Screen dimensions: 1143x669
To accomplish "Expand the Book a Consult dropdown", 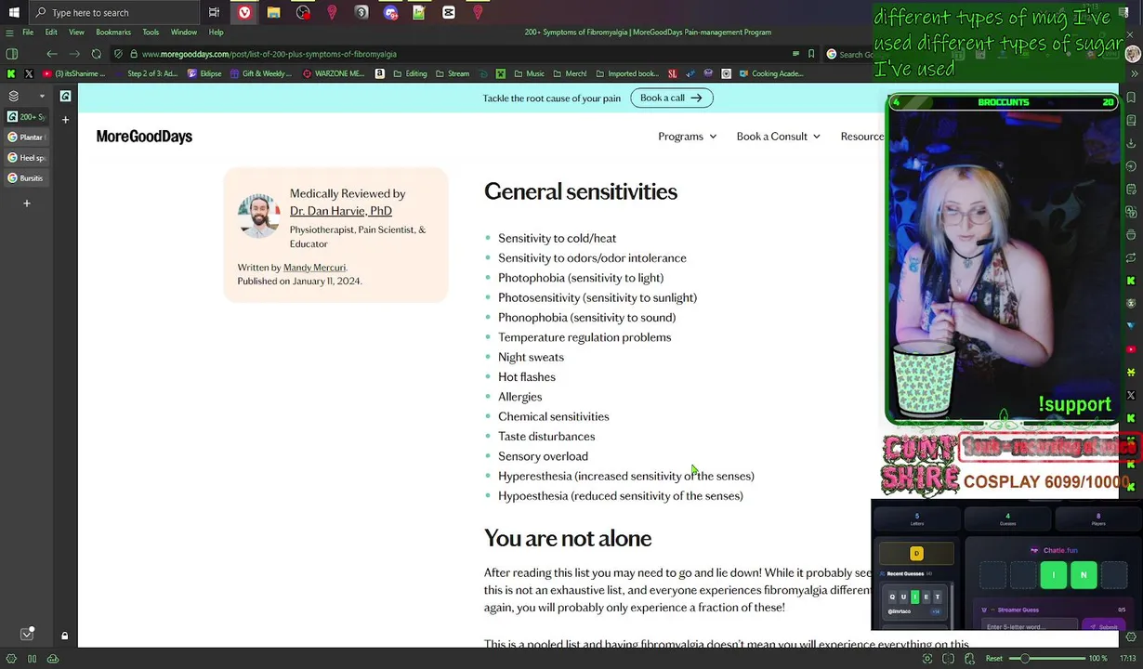I will click(x=778, y=137).
